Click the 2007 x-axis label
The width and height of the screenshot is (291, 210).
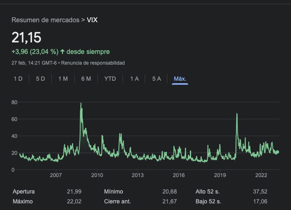point(56,175)
